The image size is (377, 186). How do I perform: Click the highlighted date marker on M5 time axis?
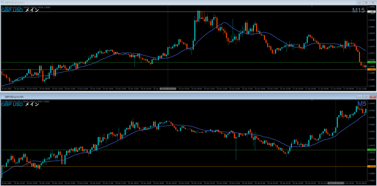point(336,183)
